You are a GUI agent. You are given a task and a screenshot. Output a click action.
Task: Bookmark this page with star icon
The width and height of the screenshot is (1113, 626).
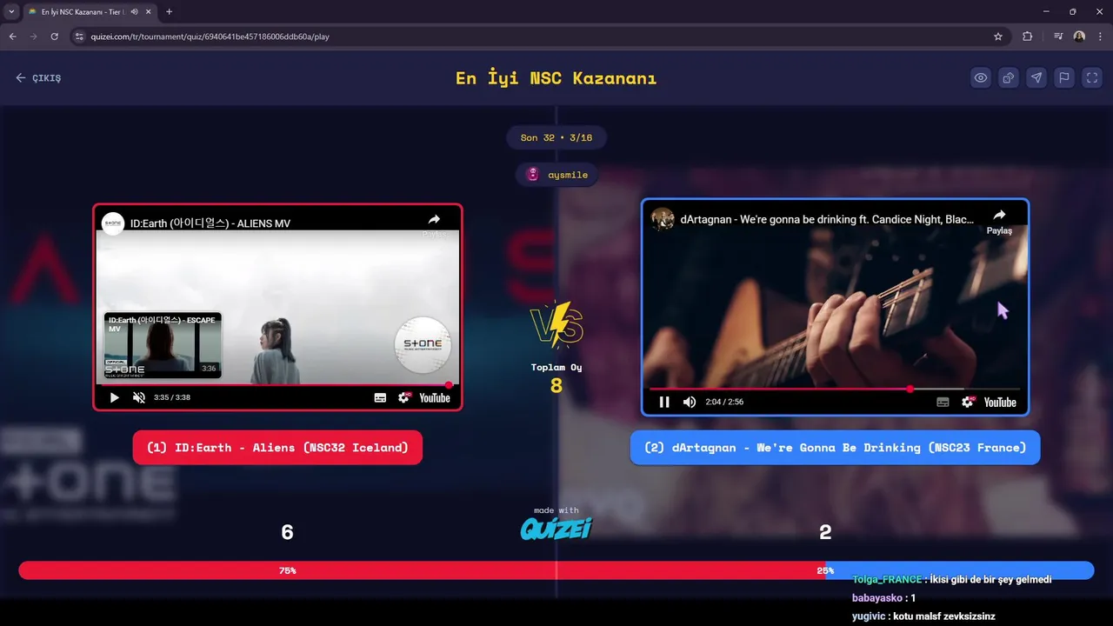(x=998, y=37)
